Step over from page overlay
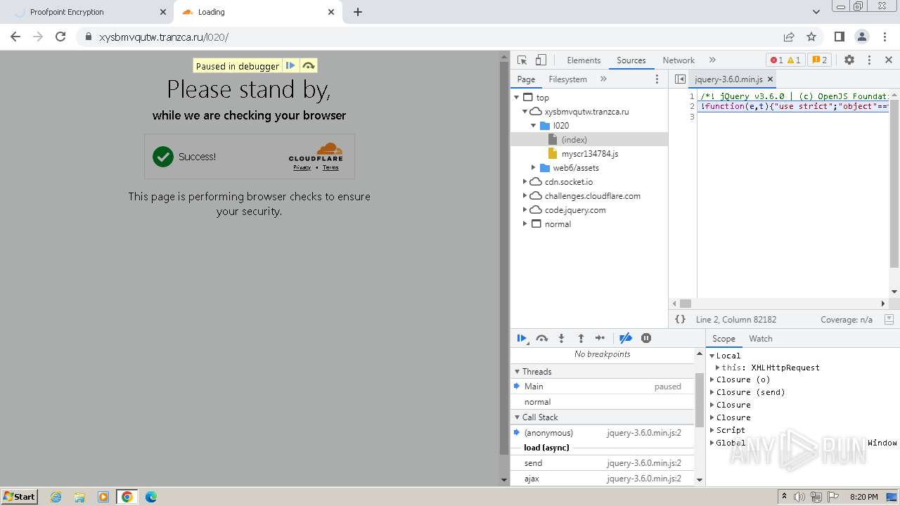Image resolution: width=900 pixels, height=506 pixels. [x=308, y=66]
